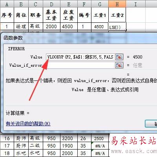
Task: Click cell with 35 in row 18
Action: tap(84, 153)
